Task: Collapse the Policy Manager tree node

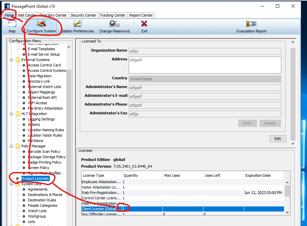Action: (12, 146)
